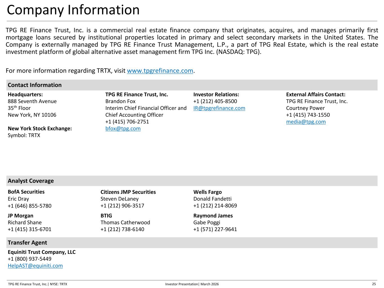
Task: Select phone number +1 (212) 738-6140
Action: [122, 229]
